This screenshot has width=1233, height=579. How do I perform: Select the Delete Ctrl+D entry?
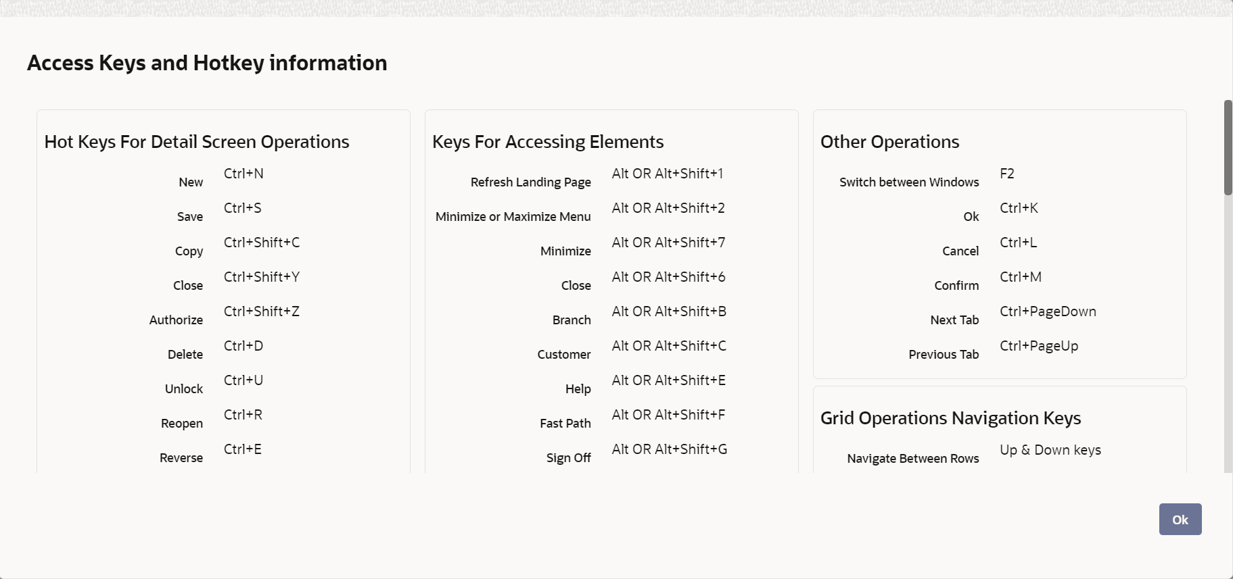click(x=216, y=349)
